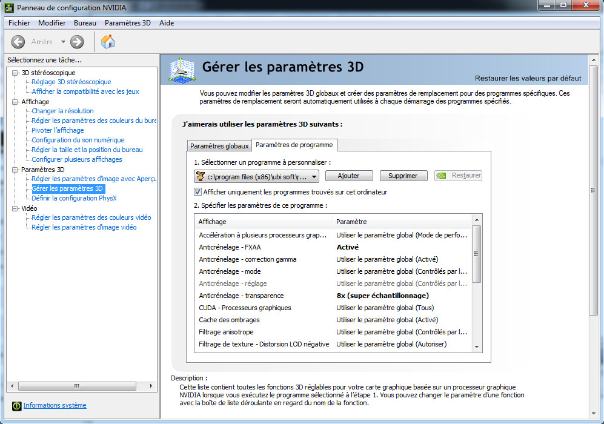Collapse the Vidéo tree section

click(15, 208)
